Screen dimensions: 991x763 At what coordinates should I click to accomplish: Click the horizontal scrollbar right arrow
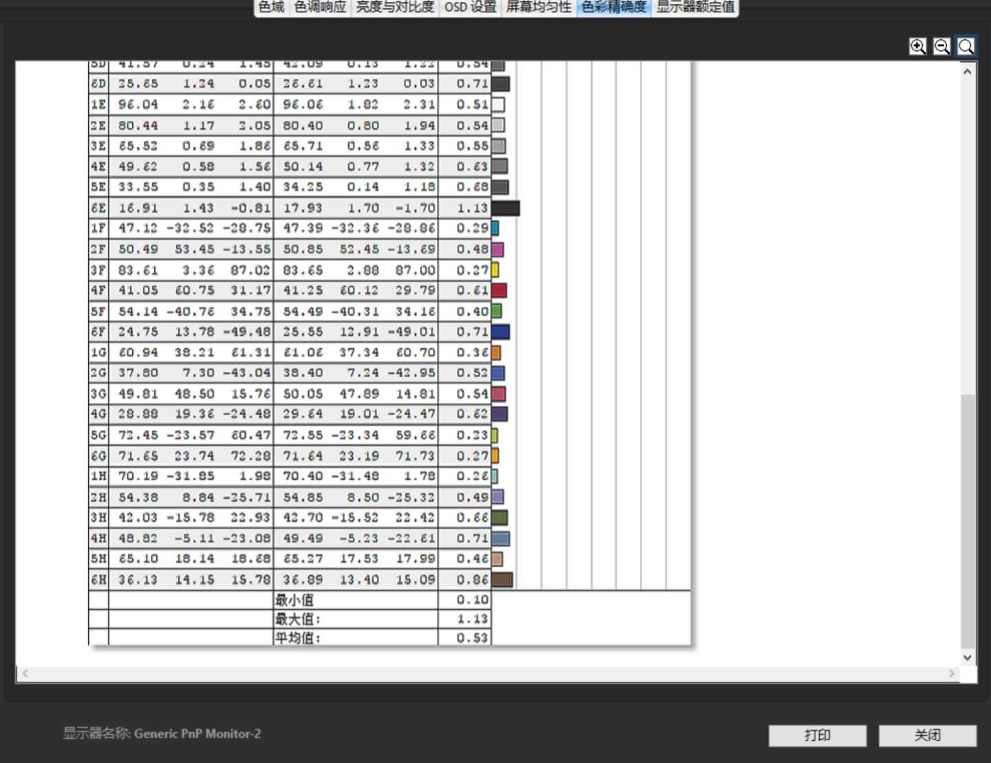(952, 674)
